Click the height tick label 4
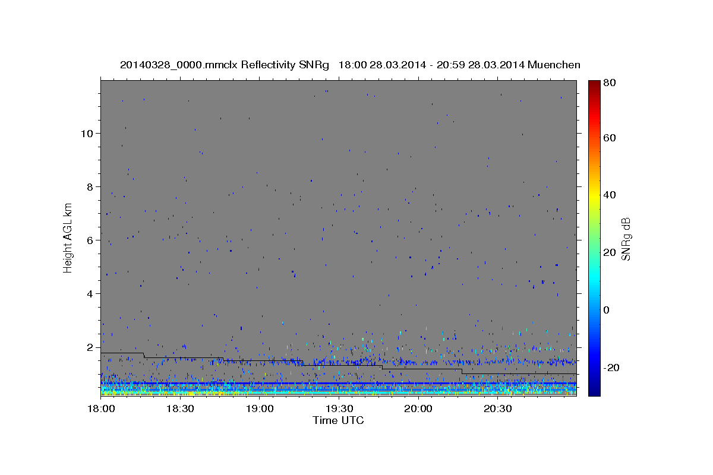The height and width of the screenshot is (475, 713). (91, 293)
